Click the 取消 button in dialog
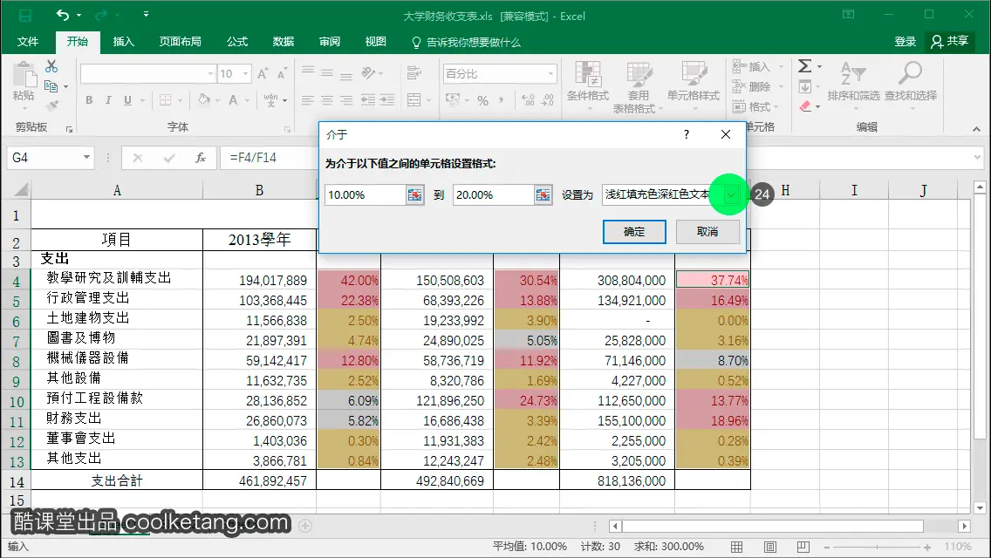991x558 pixels. click(x=707, y=232)
